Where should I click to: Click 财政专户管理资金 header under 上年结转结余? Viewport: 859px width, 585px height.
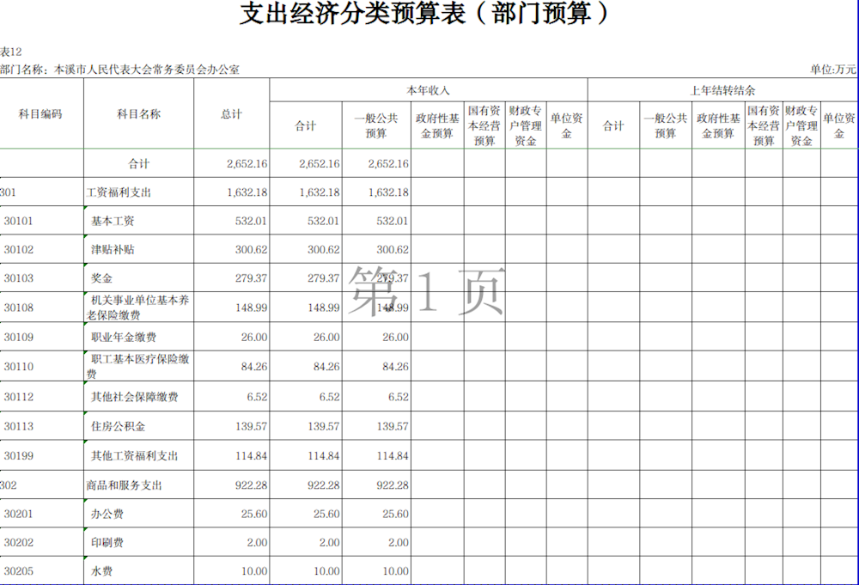[801, 126]
